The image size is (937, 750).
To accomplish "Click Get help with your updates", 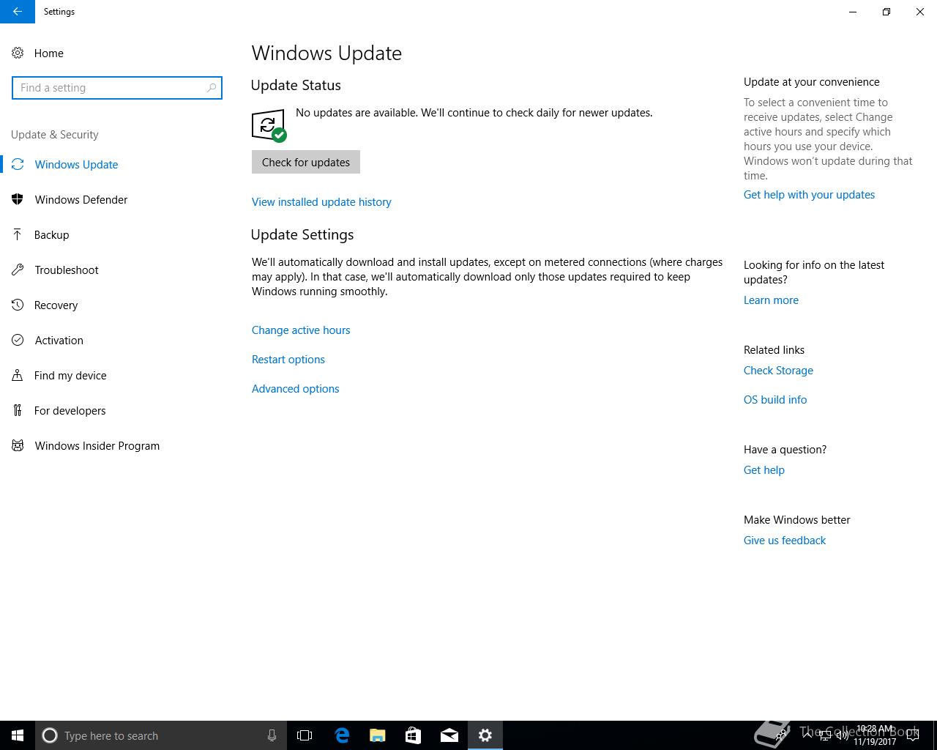I will click(x=809, y=194).
